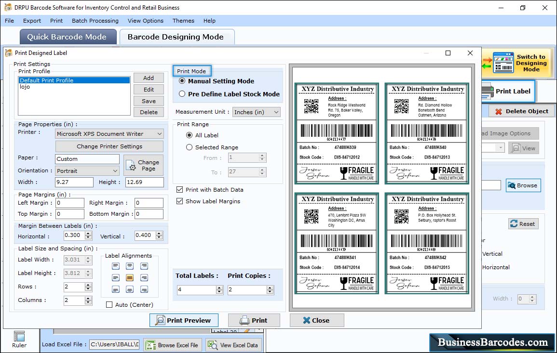
Task: Click Delete Object in background window
Action: point(521,111)
